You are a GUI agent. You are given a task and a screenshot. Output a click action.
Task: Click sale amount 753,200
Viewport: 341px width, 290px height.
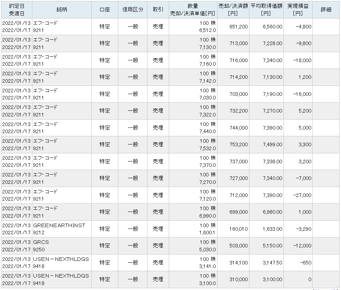pos(239,144)
